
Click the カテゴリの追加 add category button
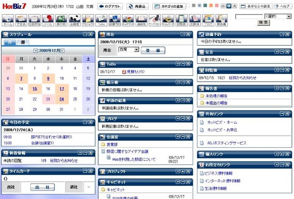coord(169,7)
